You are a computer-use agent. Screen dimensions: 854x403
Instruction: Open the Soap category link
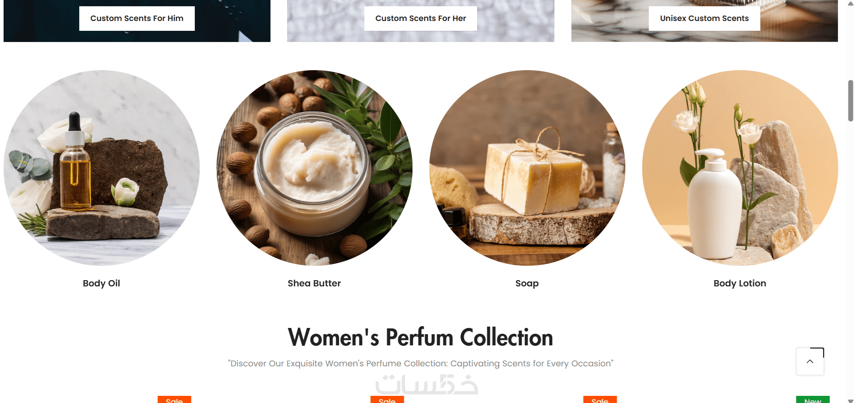tap(527, 283)
